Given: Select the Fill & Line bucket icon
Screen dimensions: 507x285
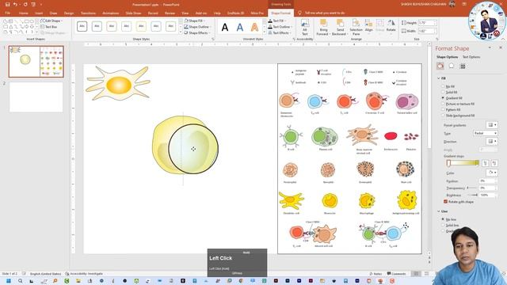Looking at the screenshot, I should pos(440,66).
